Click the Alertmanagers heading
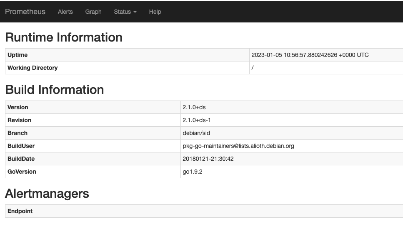 pos(47,194)
